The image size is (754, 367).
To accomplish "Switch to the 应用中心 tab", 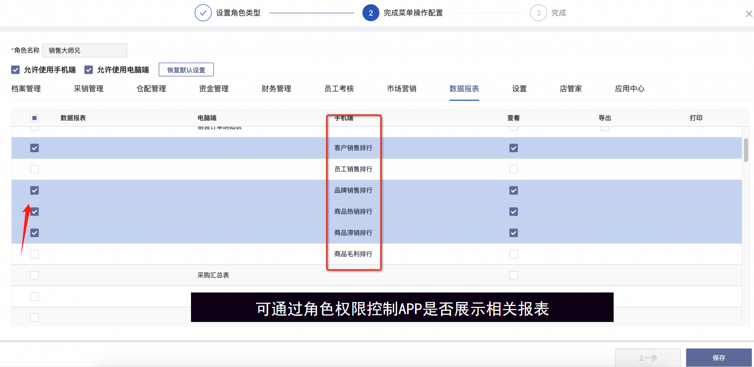I will [630, 89].
